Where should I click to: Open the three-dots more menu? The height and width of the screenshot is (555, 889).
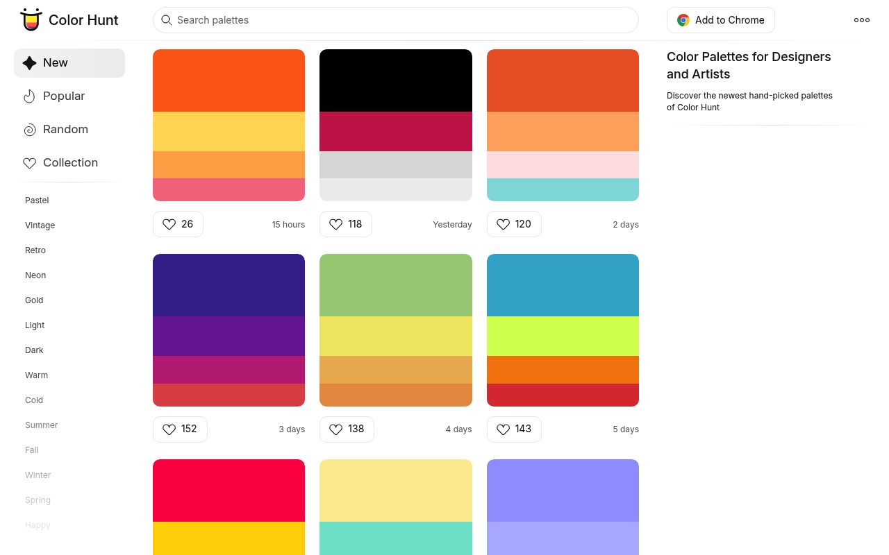click(862, 20)
